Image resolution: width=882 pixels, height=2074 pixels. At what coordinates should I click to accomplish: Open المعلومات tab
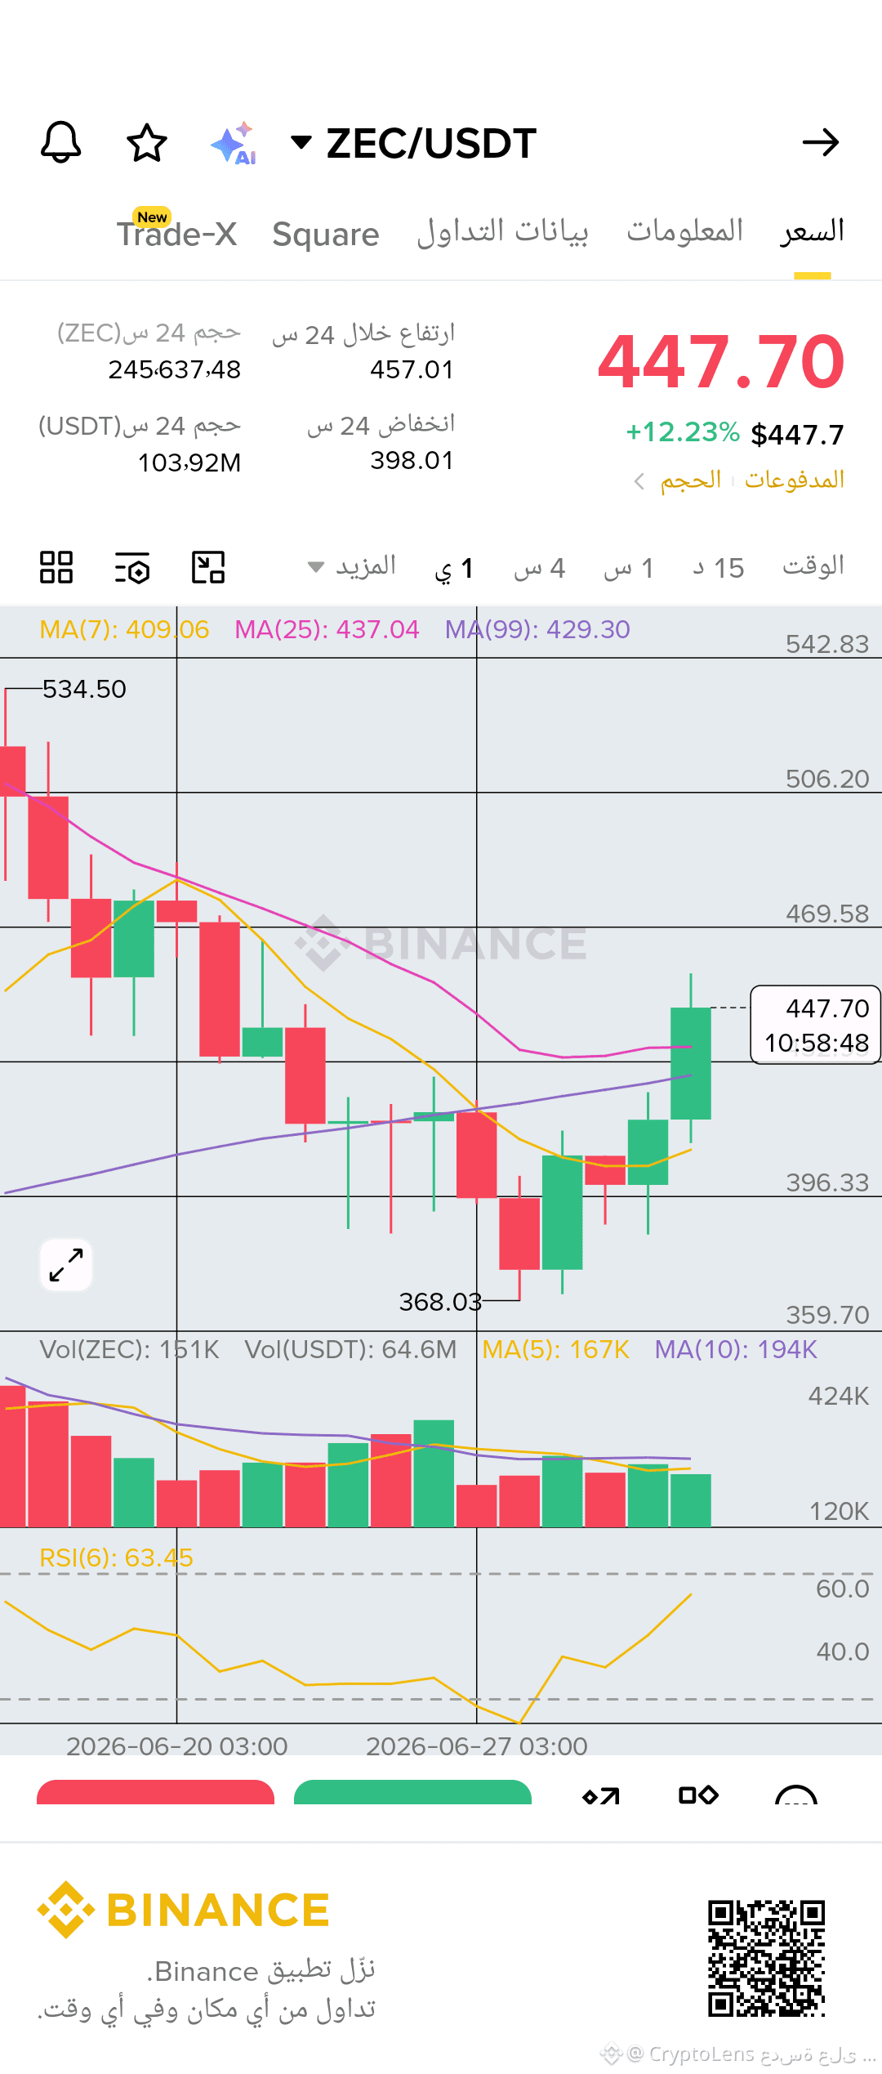point(684,231)
